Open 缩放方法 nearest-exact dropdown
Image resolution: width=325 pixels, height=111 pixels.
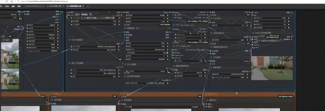coord(147,50)
